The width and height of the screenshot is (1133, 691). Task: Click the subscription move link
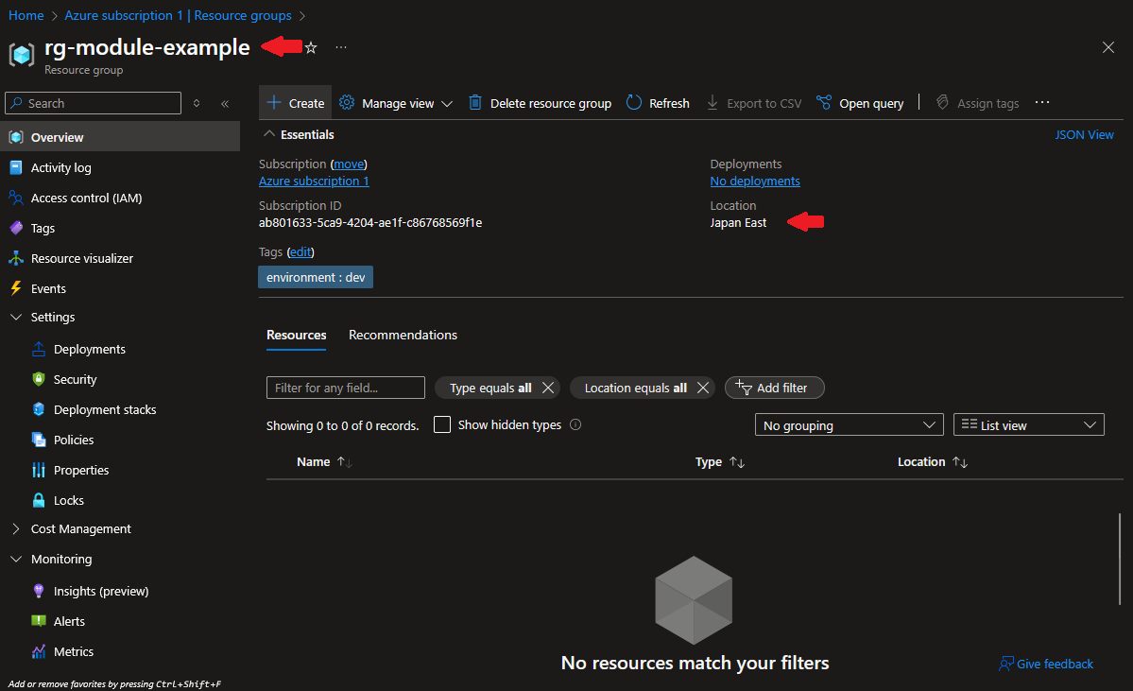[x=349, y=164]
